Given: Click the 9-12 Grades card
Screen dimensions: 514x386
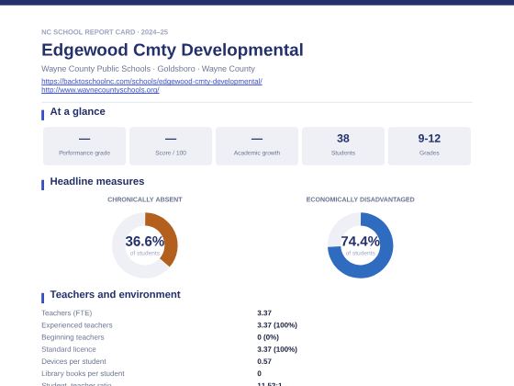Looking at the screenshot, I should (430, 146).
